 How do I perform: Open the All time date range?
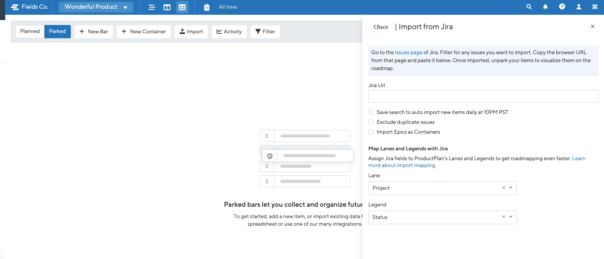(228, 7)
